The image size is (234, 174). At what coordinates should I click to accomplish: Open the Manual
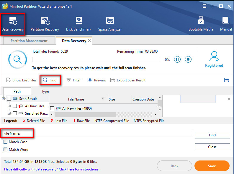[x=226, y=23]
